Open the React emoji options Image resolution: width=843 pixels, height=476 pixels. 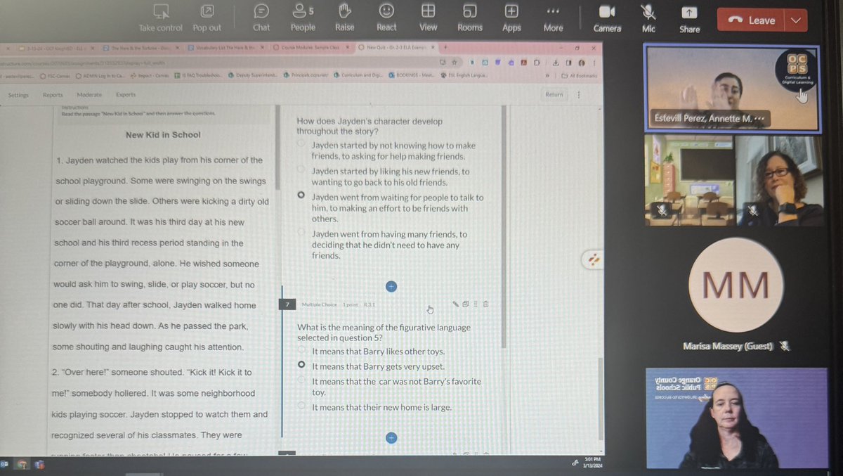[386, 11]
